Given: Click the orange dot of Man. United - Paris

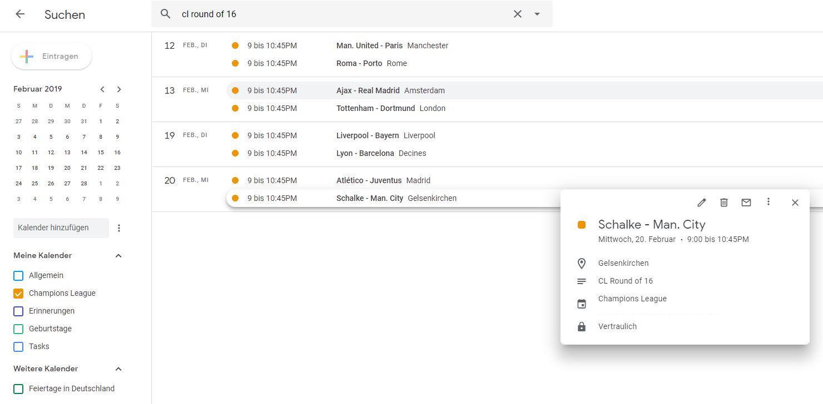Looking at the screenshot, I should click(x=235, y=46).
